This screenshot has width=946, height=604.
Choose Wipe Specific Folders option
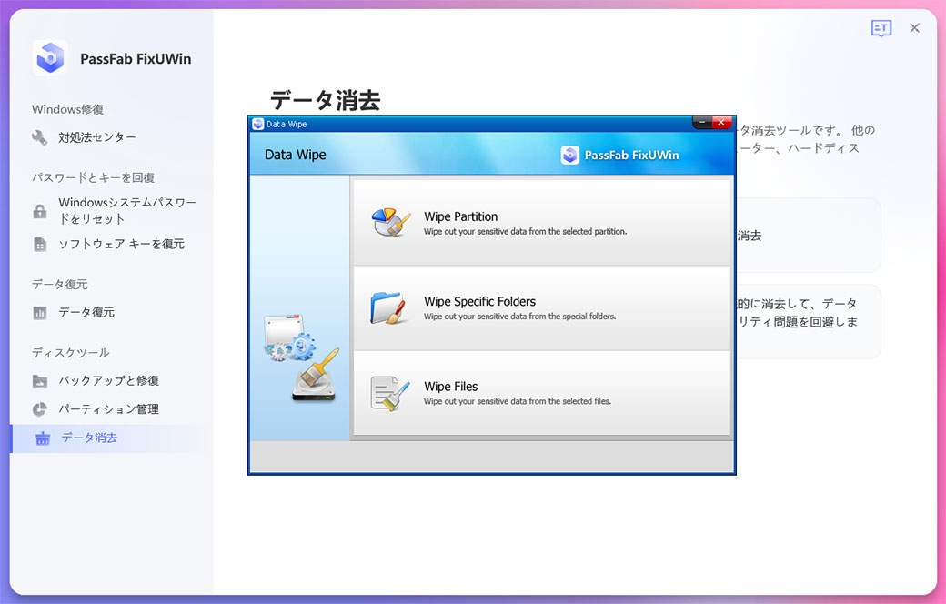click(541, 307)
